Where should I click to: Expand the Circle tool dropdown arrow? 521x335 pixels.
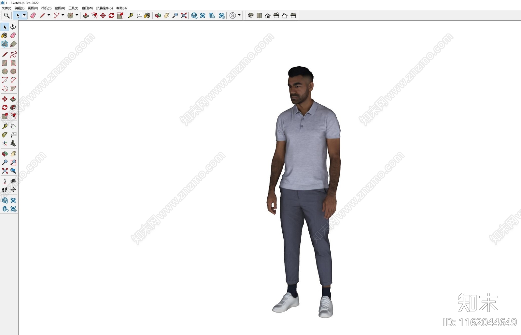coord(77,15)
